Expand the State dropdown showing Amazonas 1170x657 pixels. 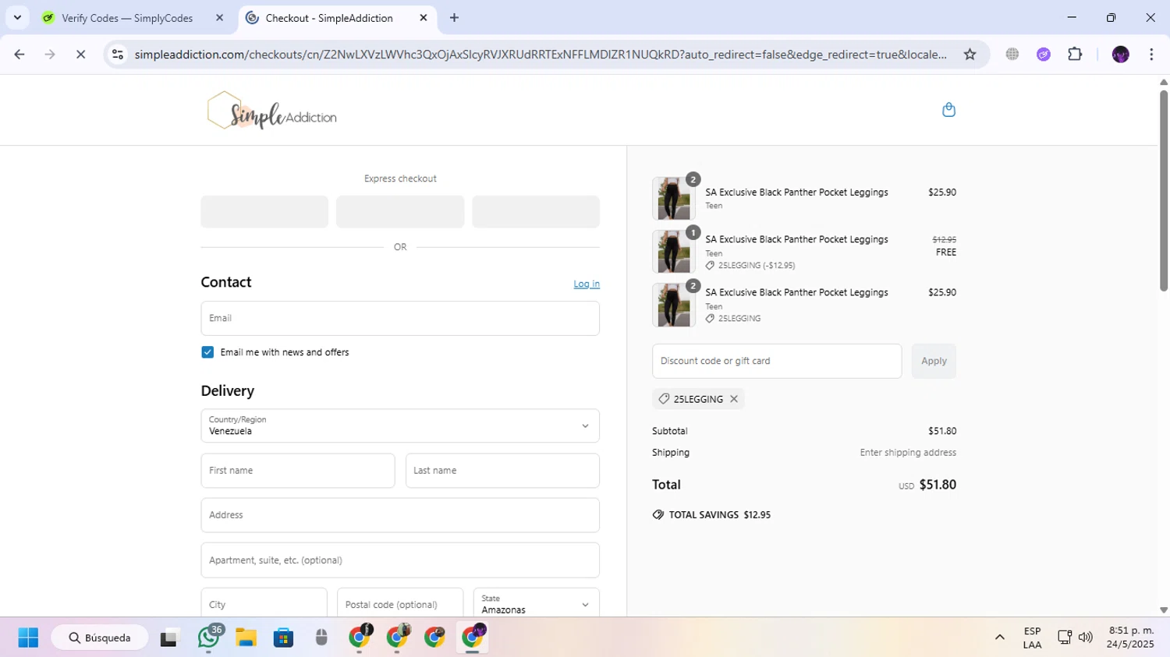[x=537, y=603]
